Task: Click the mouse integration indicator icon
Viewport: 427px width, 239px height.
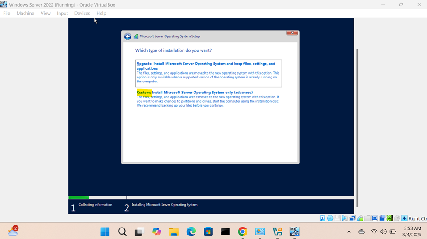Action: click(x=397, y=218)
